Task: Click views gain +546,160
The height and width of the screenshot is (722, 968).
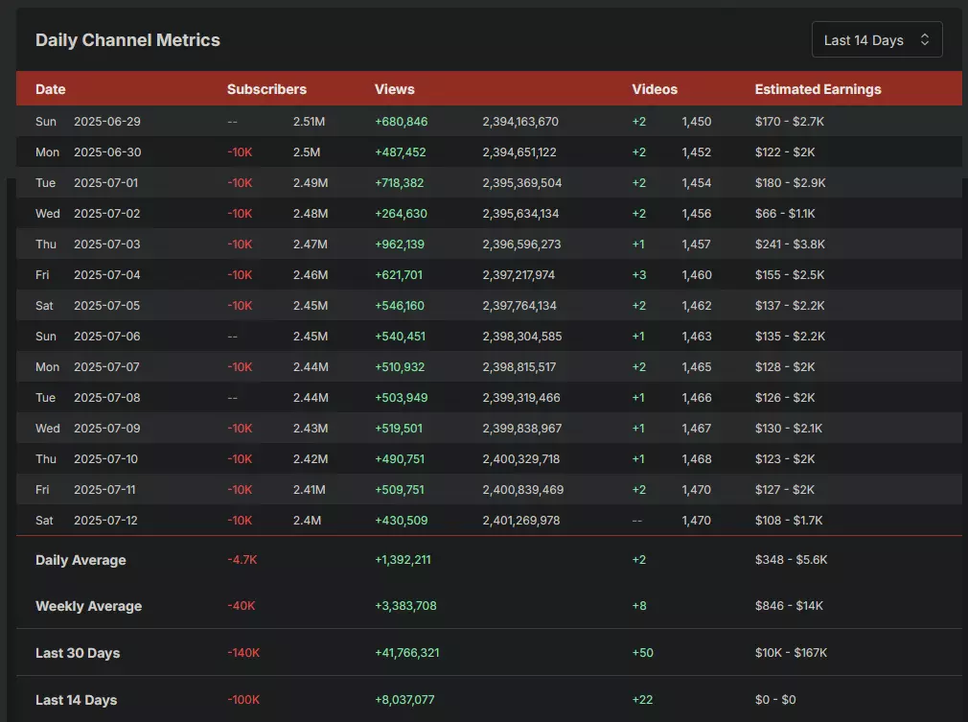Action: point(400,305)
